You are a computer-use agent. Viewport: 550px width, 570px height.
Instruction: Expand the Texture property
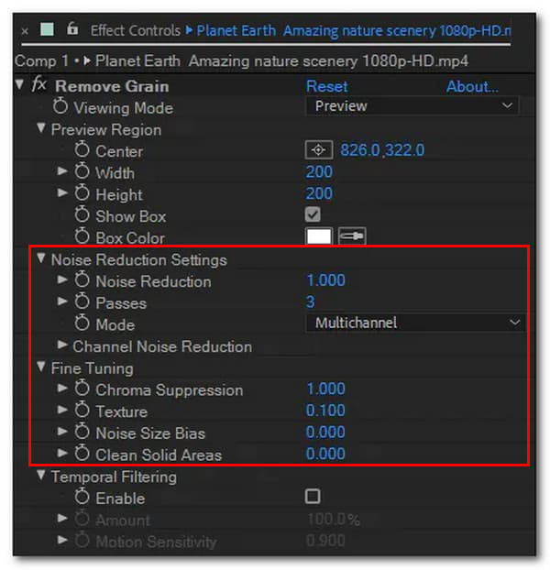pyautogui.click(x=62, y=410)
